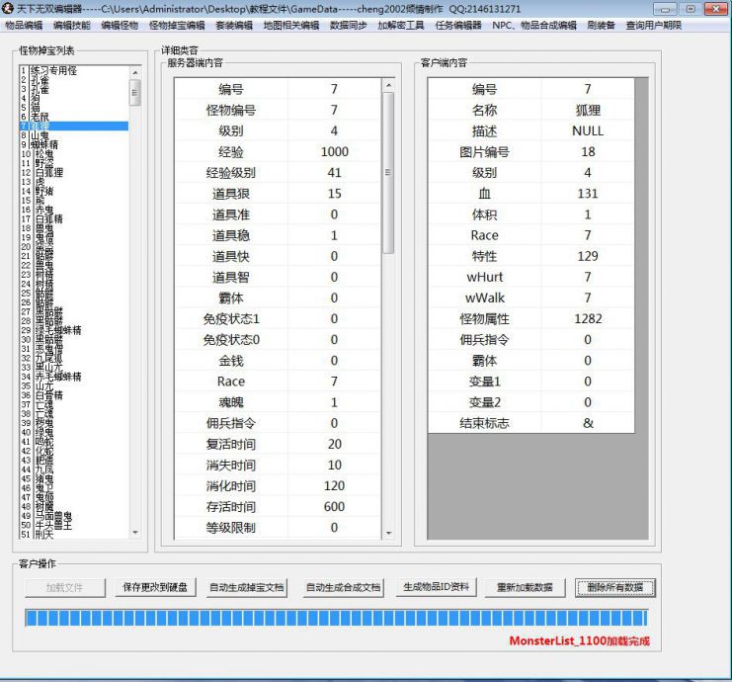Select 练习专用怪 in the monster list

(51, 71)
